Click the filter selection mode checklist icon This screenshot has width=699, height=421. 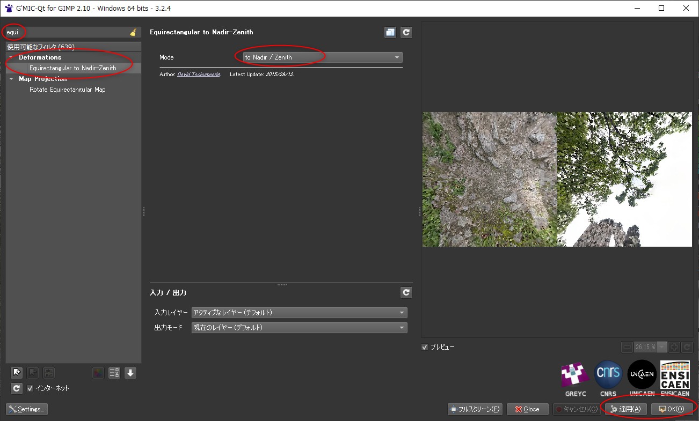point(114,373)
